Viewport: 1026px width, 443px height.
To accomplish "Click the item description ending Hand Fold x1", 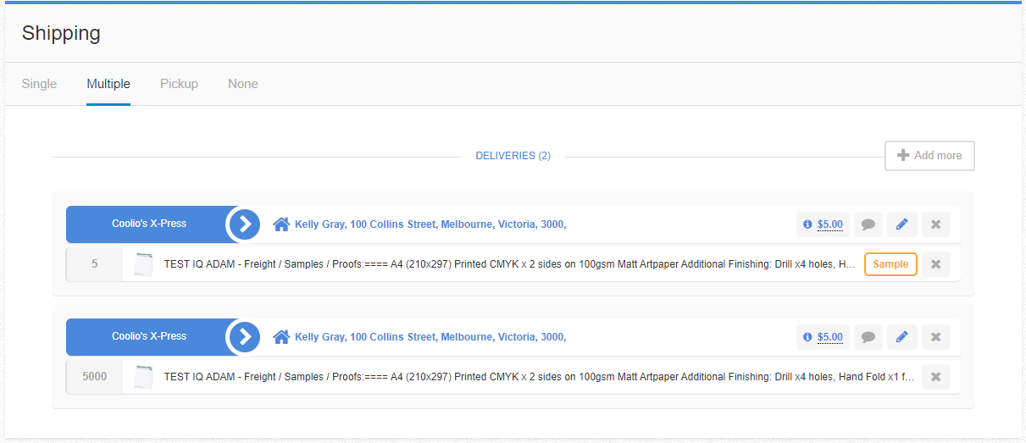I will pos(539,377).
